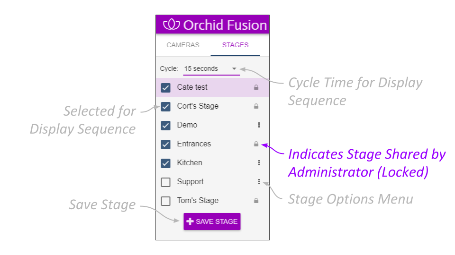
Task: Select the Kitchen stage entry
Action: [x=190, y=163]
